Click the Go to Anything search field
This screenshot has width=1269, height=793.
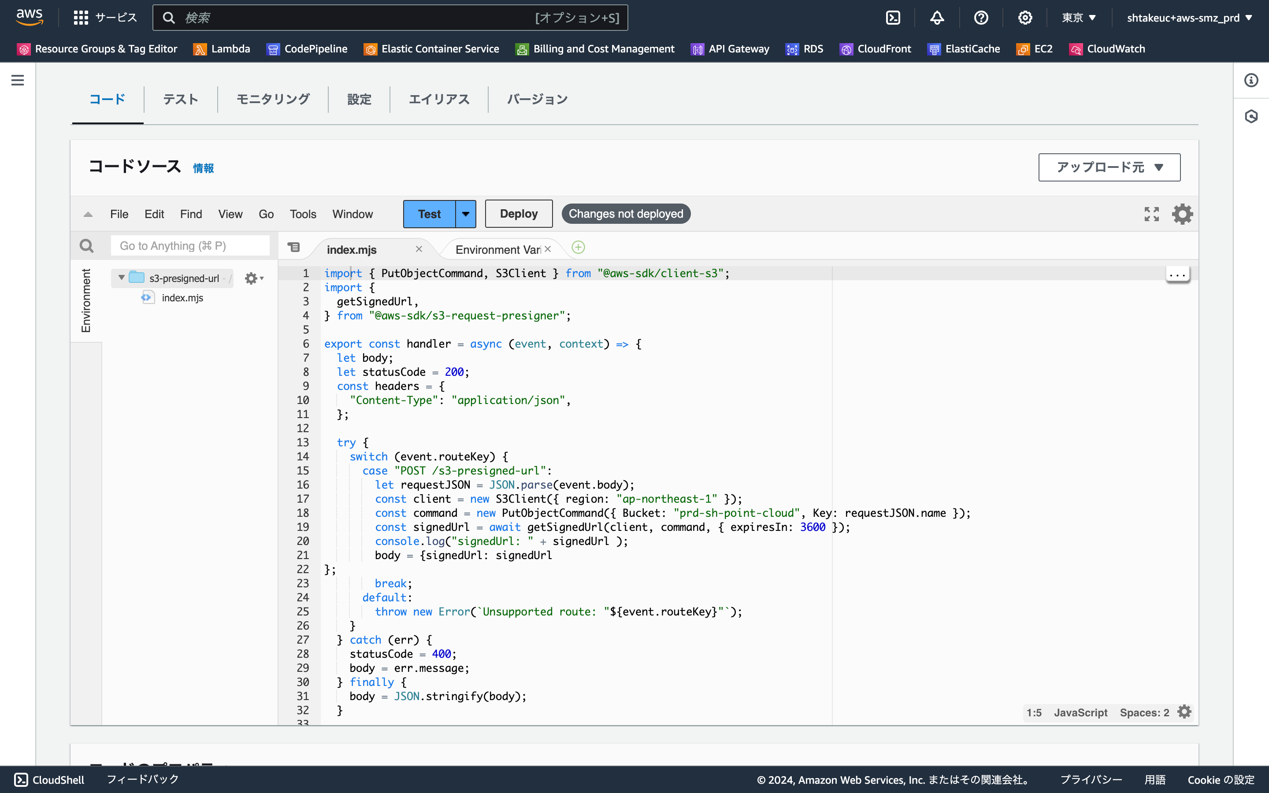(x=190, y=245)
